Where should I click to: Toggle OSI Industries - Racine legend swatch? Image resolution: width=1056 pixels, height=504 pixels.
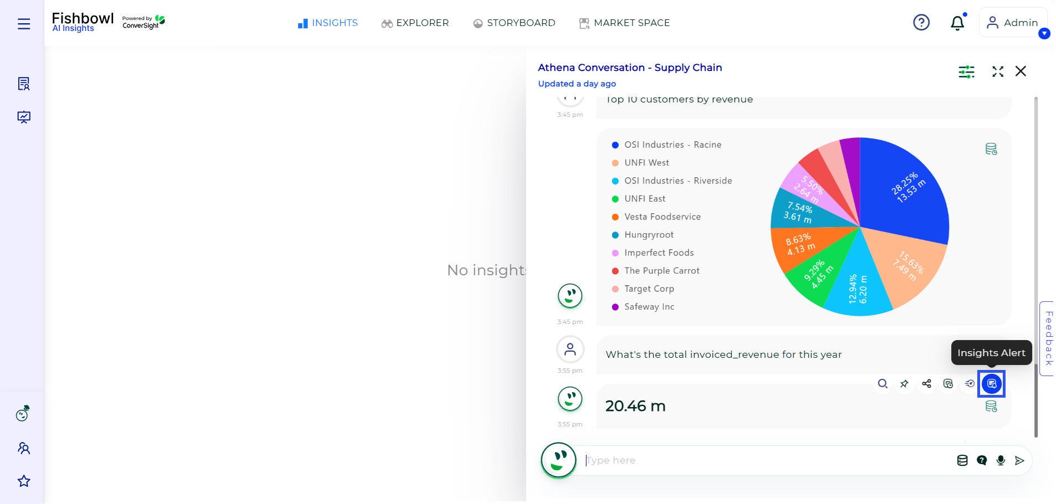(615, 145)
